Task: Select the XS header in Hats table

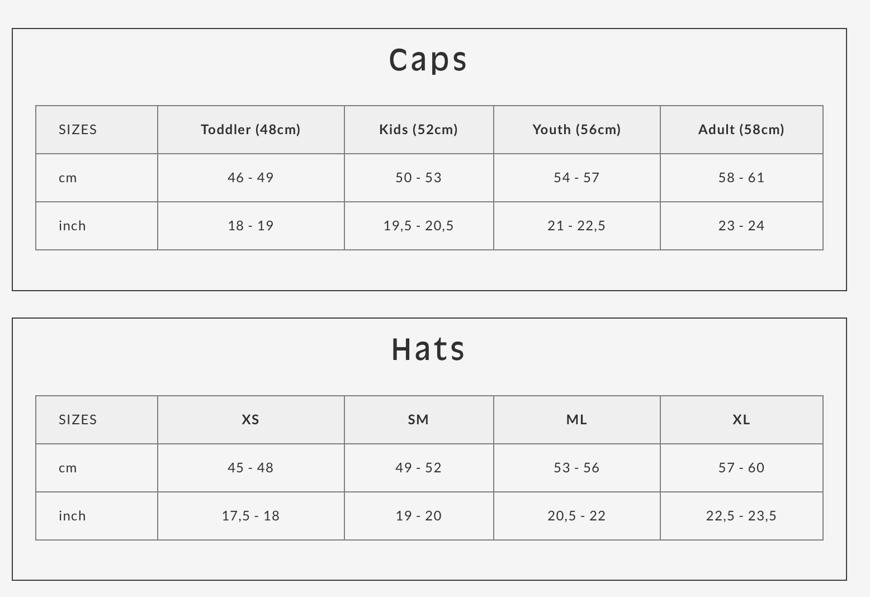Action: 250,420
